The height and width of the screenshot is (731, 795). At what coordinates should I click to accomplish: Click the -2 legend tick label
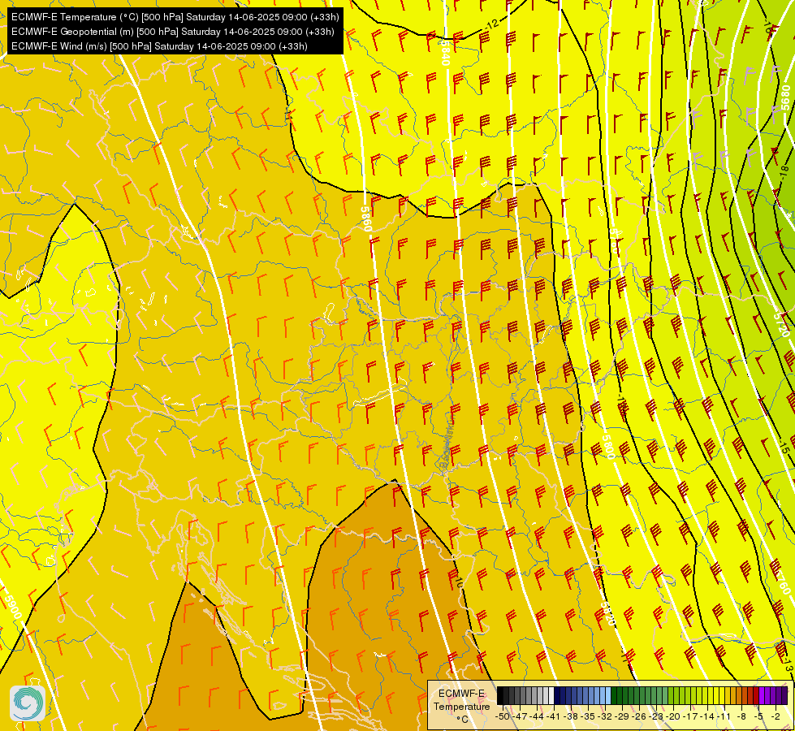(776, 717)
